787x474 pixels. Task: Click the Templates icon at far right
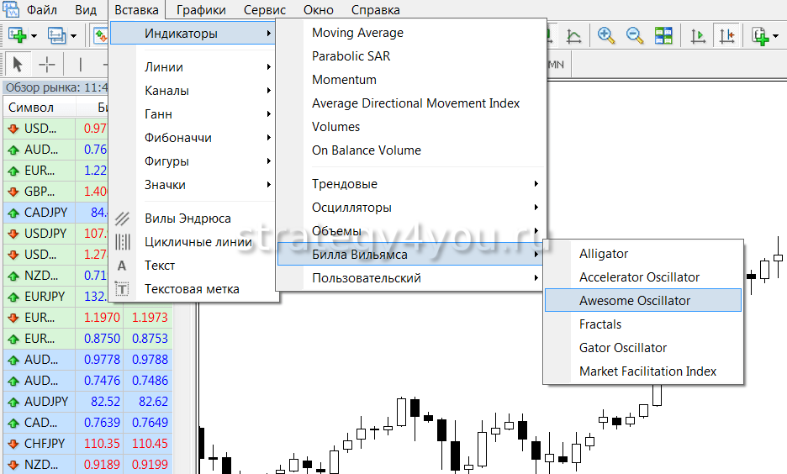pyautogui.click(x=760, y=35)
